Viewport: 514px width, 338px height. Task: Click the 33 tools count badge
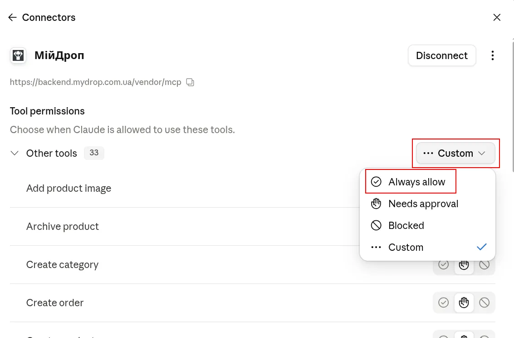pyautogui.click(x=94, y=153)
